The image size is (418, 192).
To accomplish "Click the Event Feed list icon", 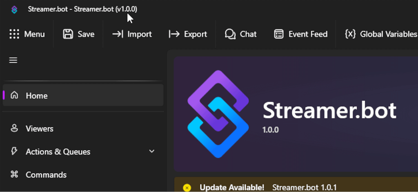I will point(279,34).
